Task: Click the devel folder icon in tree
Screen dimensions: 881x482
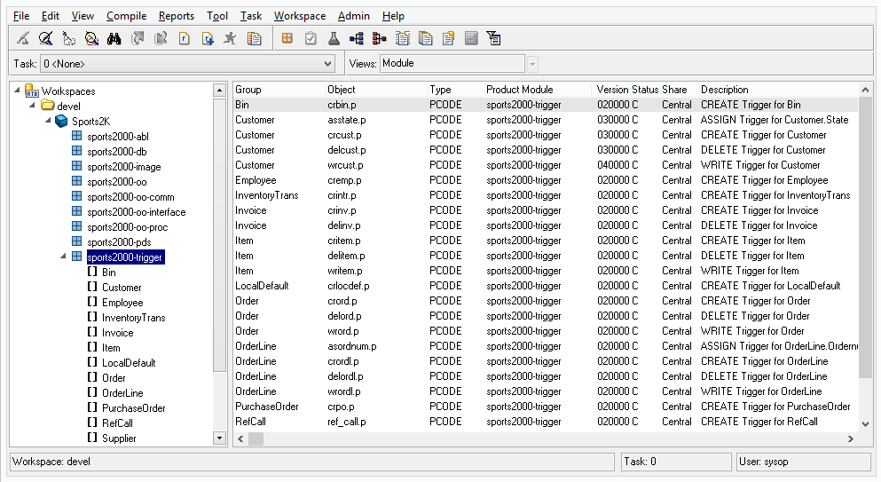Action: tap(48, 106)
